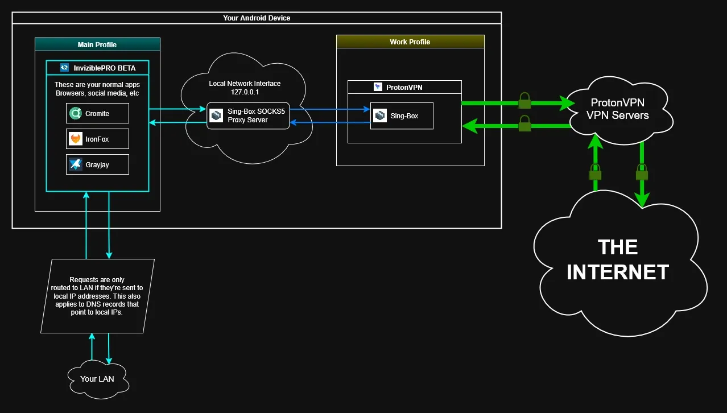
Task: Click the padlock on the upward internet arrow
Action: pos(595,172)
